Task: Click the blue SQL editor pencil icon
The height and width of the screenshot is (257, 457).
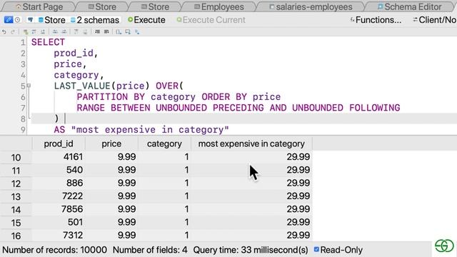Action: [x=9, y=20]
